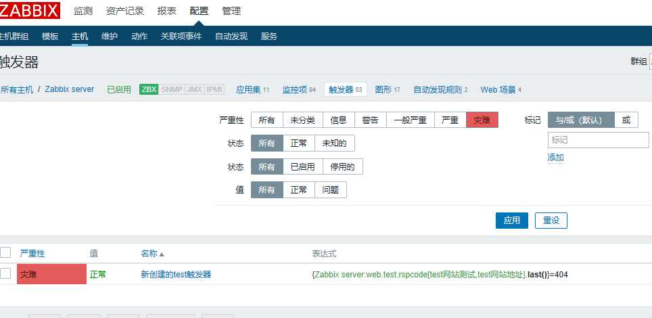Open 图形 17 tab

(388, 89)
